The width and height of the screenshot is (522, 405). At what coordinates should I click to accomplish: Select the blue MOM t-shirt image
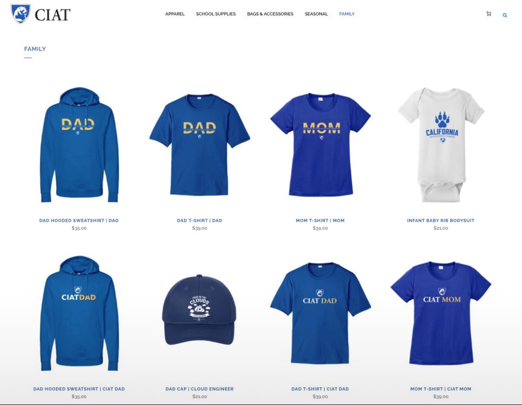coord(320,145)
